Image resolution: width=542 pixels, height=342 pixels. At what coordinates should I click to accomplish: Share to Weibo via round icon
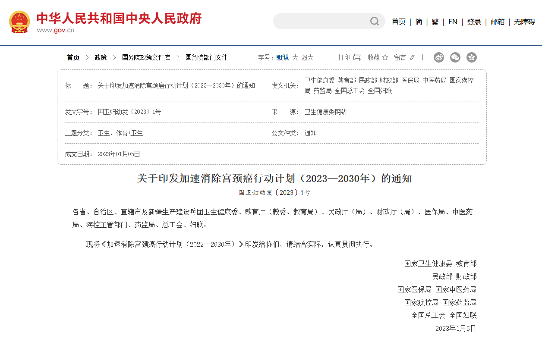coord(439,57)
